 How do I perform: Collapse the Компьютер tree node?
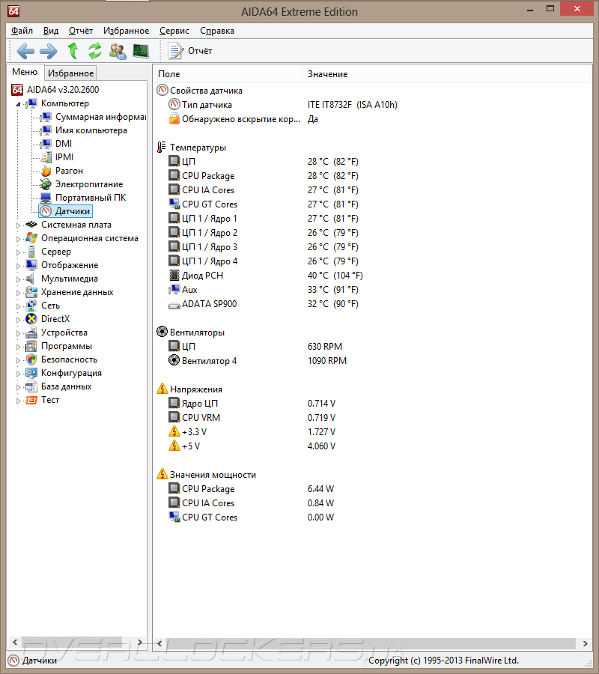click(x=18, y=104)
